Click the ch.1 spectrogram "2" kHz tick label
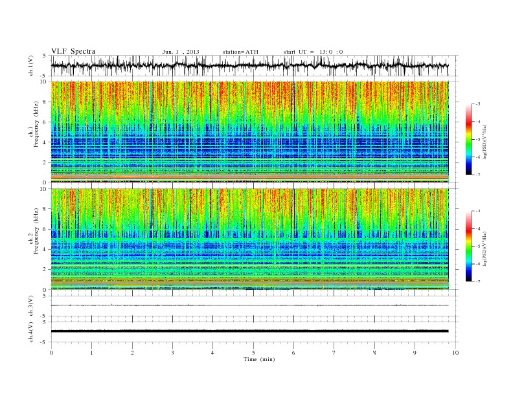Screen dimensions: 513x396 pos(45,162)
